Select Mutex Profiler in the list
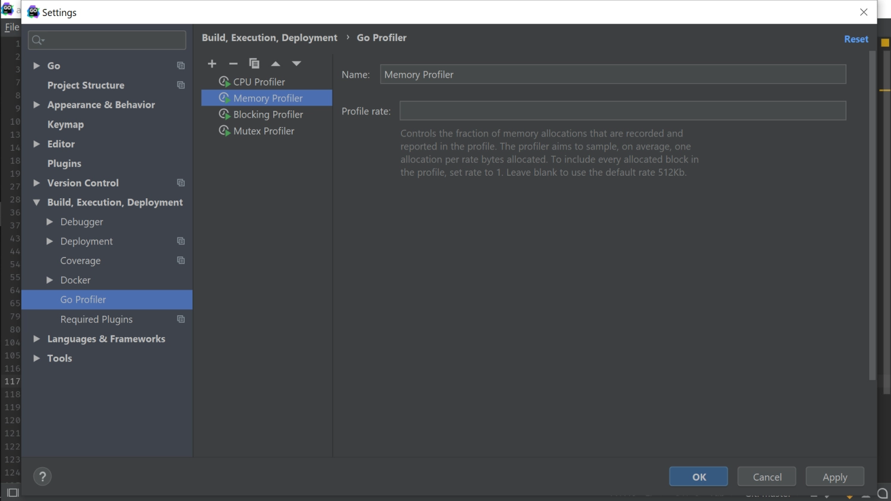Screen dimensions: 891x501 267,131
